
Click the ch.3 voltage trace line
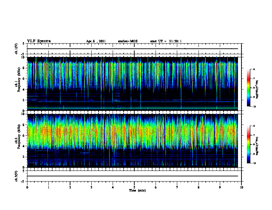pos(132,176)
